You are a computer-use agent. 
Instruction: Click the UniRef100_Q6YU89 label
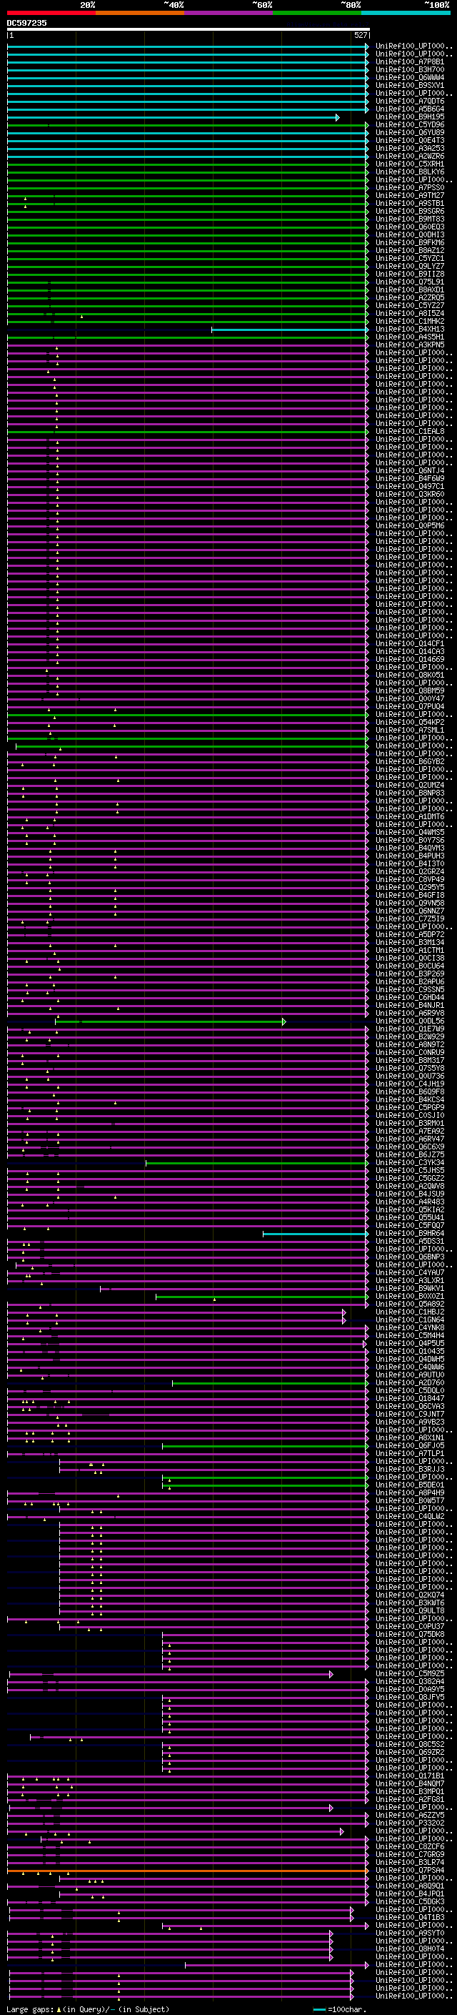tap(410, 132)
